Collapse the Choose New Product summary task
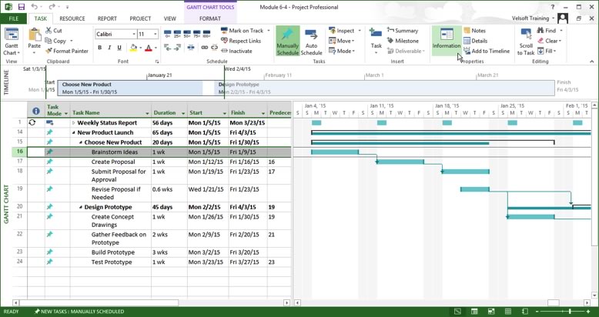599x317 pixels. [81, 142]
